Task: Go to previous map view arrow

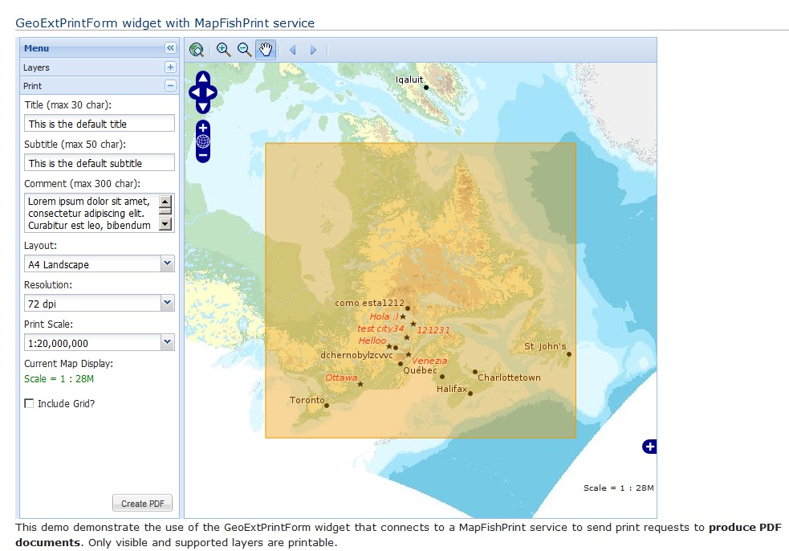Action: [292, 50]
